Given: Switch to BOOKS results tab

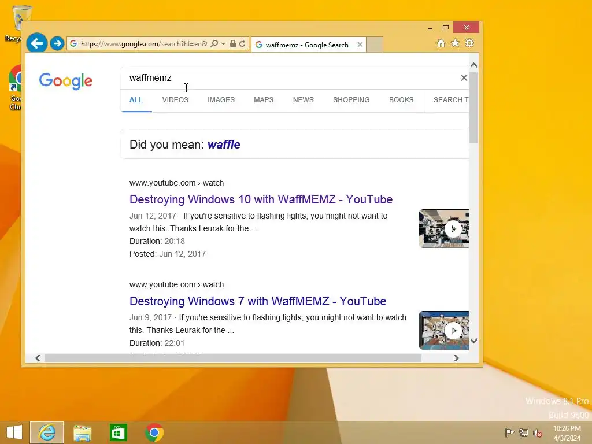Looking at the screenshot, I should (401, 100).
